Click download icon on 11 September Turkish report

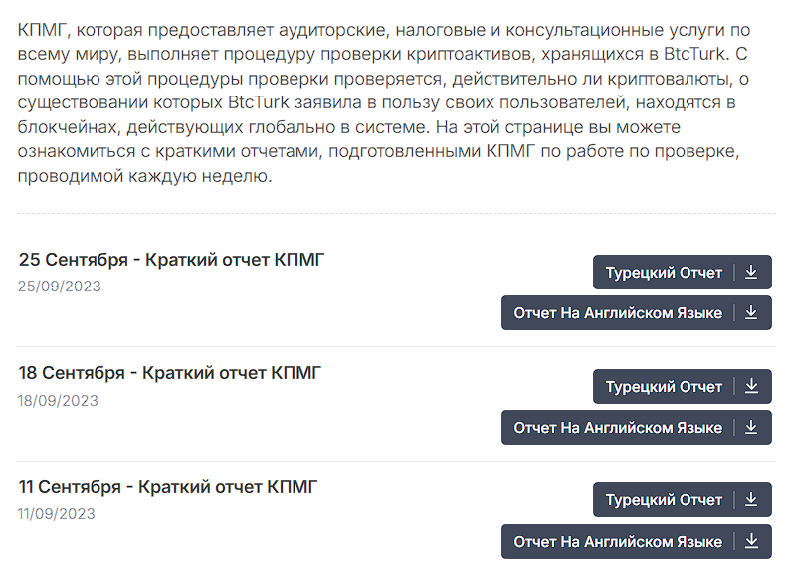point(751,500)
